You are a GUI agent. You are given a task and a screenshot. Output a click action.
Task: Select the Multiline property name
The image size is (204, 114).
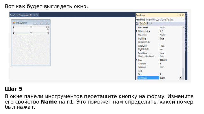click(142, 39)
